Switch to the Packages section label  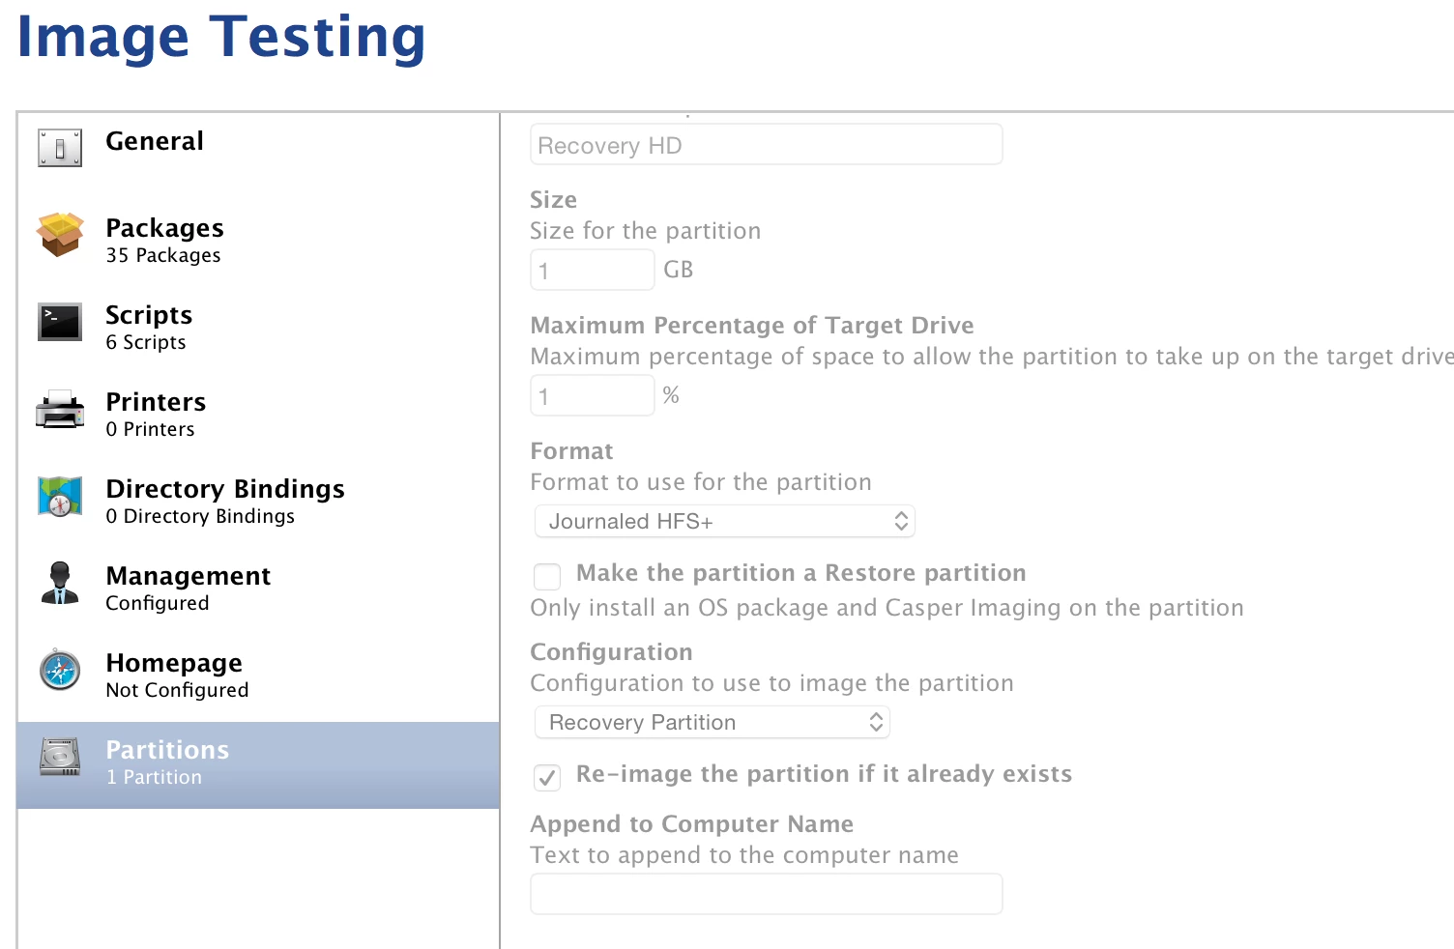[x=165, y=228]
